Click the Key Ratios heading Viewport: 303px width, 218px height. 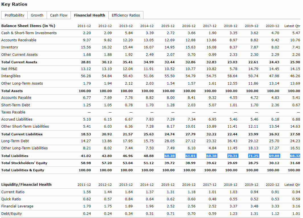(14, 4)
